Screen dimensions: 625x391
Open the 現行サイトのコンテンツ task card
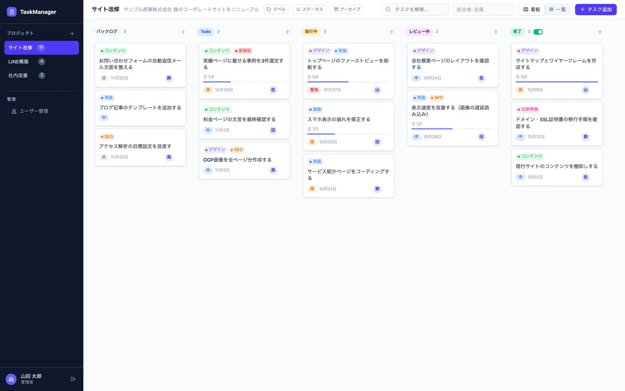pos(557,167)
